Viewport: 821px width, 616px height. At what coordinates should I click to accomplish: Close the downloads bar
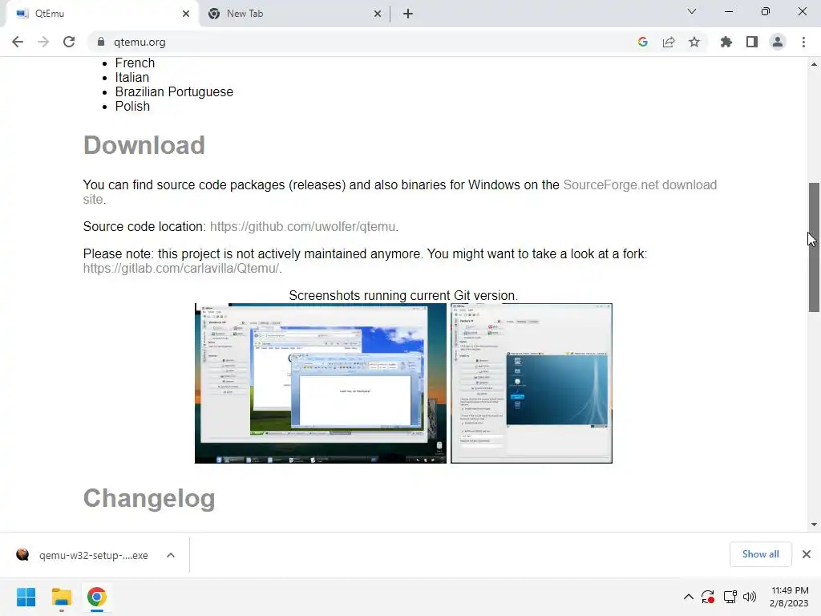807,554
